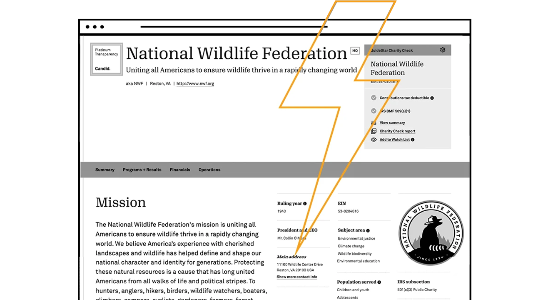This screenshot has width=533, height=300.
Task: Open the http://www.nwf.org website link
Action: (x=195, y=84)
